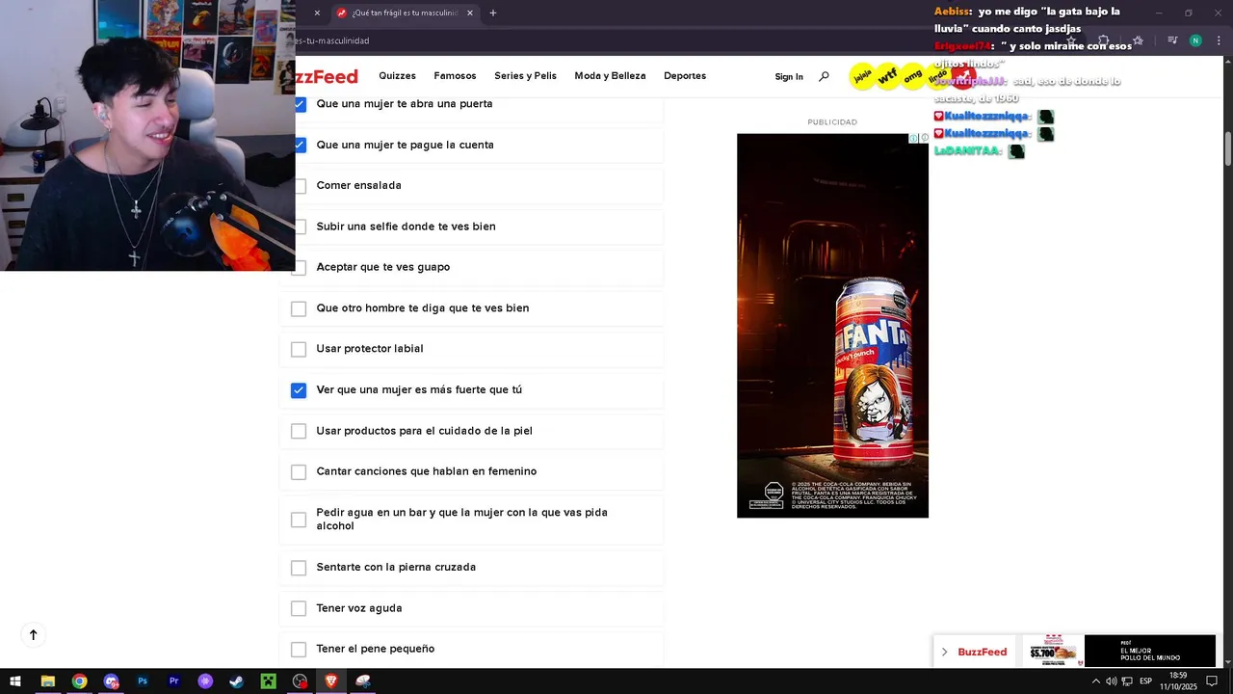Check 'Subir una selfie donde te ves bien'
This screenshot has height=694, width=1233.
coord(299,227)
